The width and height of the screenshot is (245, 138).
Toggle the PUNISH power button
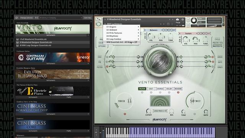pos(125,114)
